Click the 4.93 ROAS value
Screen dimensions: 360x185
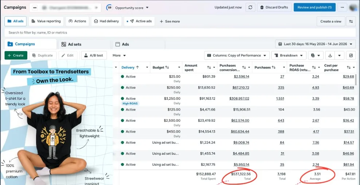(x=316, y=87)
